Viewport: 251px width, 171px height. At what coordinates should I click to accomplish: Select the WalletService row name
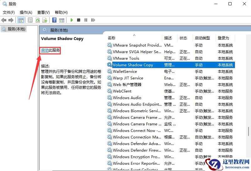[125, 71]
